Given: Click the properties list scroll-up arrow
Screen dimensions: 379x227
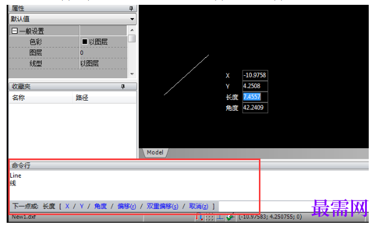Looking at the screenshot, I should click(132, 30).
